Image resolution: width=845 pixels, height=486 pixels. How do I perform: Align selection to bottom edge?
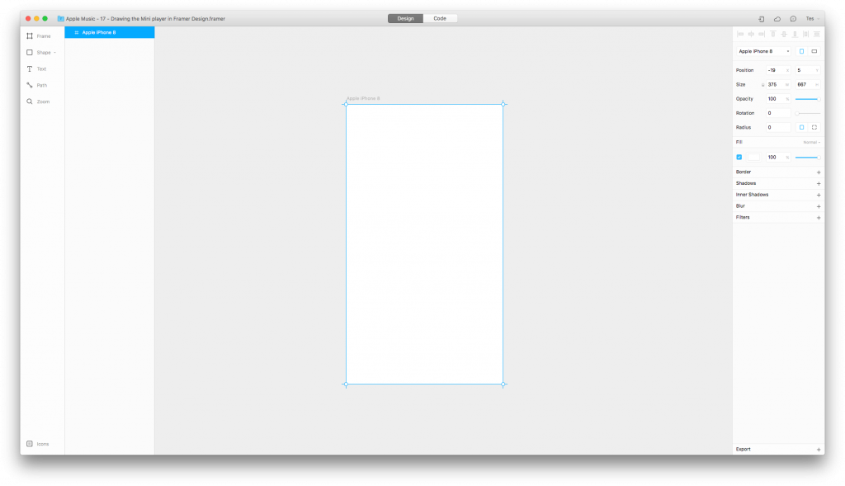point(795,34)
